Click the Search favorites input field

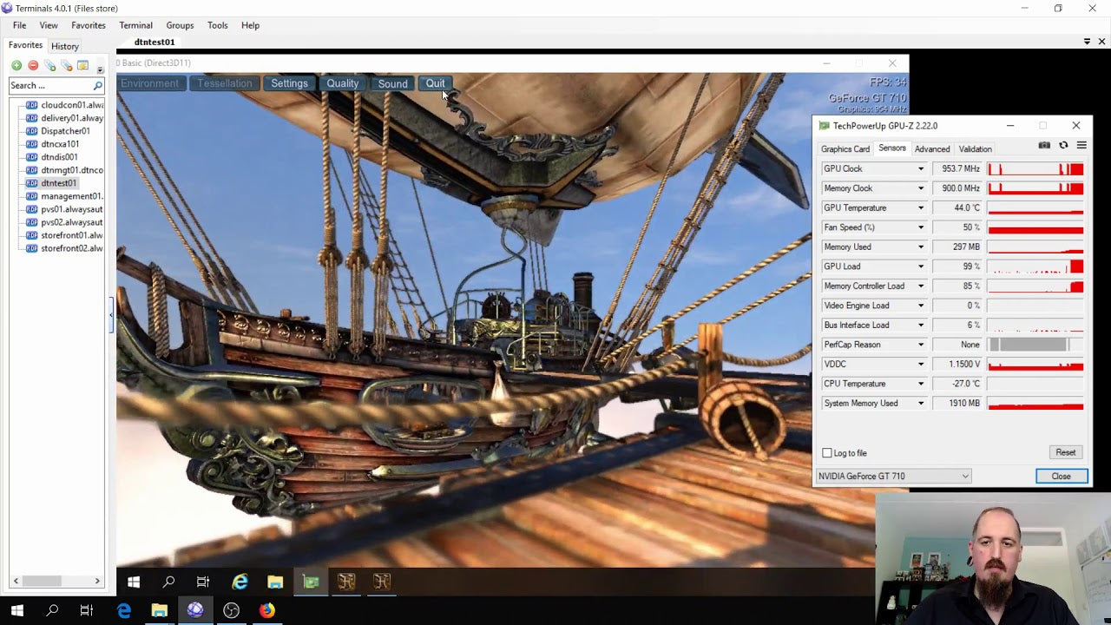(x=50, y=85)
